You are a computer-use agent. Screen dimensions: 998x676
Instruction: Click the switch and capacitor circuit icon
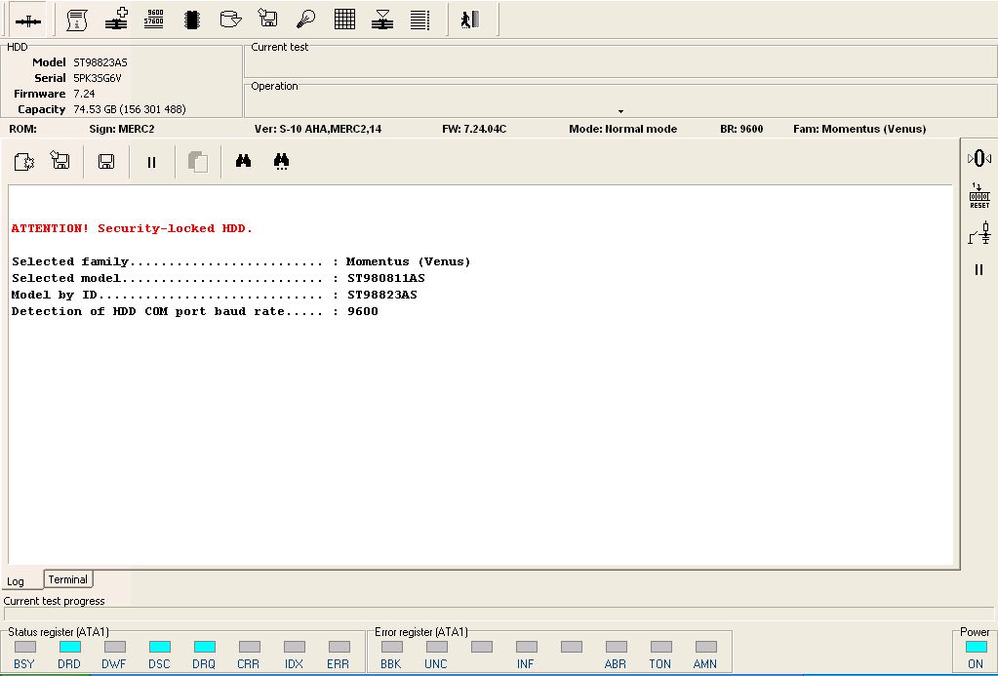click(979, 233)
